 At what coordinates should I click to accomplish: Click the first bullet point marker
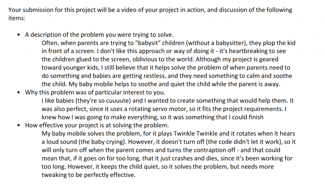pyautogui.click(x=19, y=35)
